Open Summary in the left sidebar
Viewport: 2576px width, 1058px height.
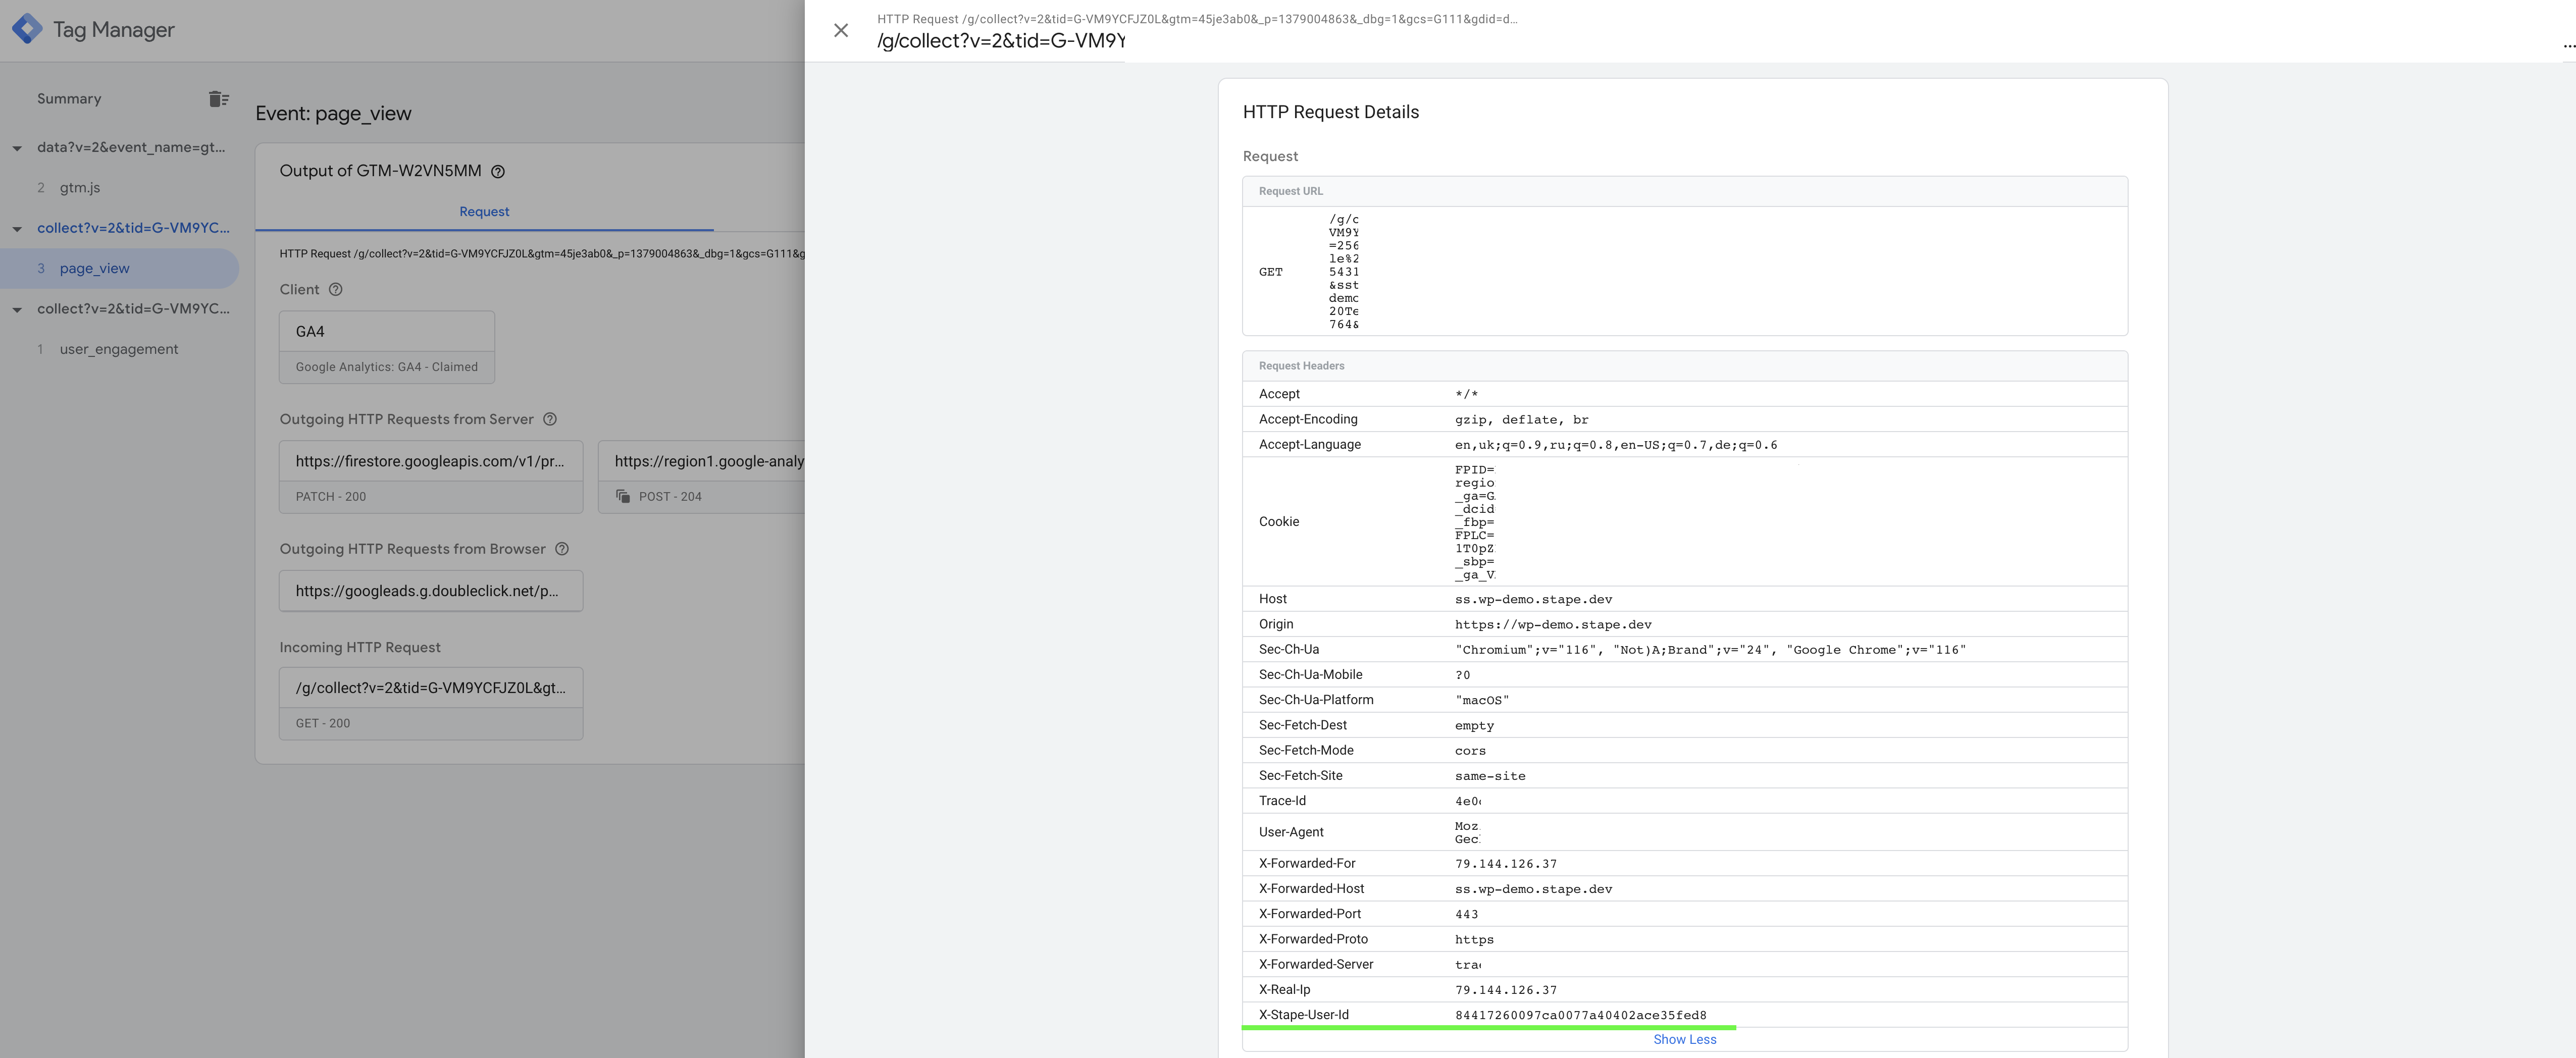pos(69,98)
